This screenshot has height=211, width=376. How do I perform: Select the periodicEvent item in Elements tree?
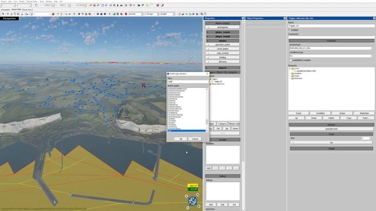[306, 71]
